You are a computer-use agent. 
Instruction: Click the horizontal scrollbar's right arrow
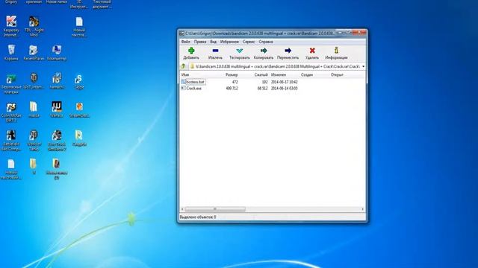(x=362, y=209)
